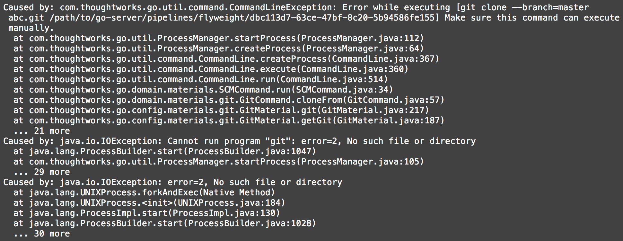The image size is (623, 241).
Task: Click UNIXProcess.forkAndExec(Native Method) line
Action: click(144, 192)
